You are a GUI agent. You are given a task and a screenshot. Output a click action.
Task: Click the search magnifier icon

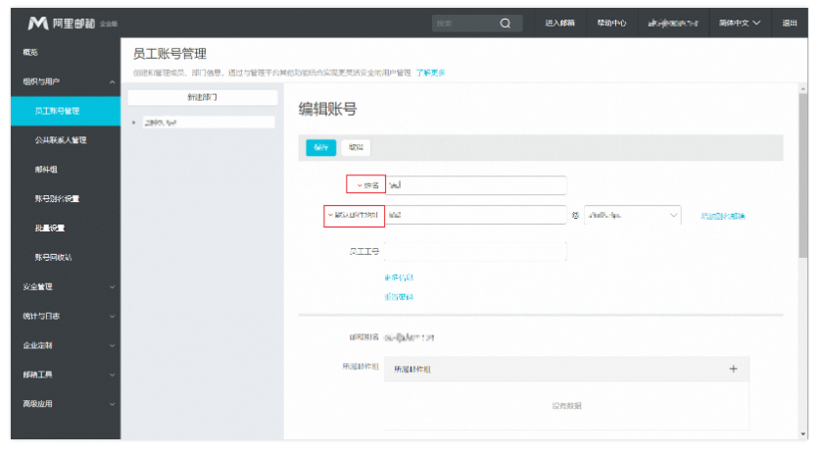coord(506,23)
